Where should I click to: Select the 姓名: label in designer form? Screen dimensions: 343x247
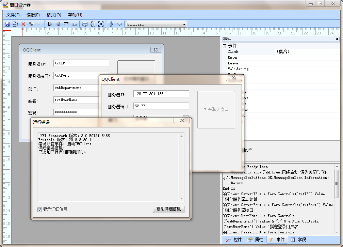[x=33, y=101]
